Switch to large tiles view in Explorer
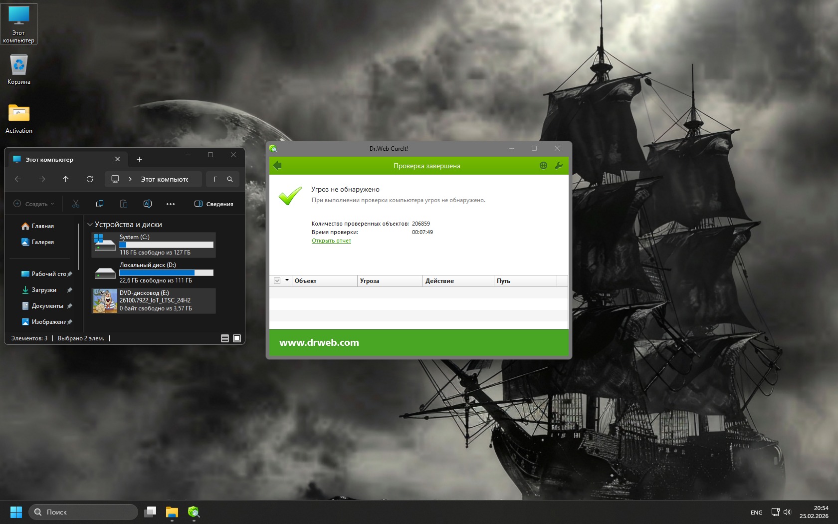Image resolution: width=838 pixels, height=524 pixels. pos(237,338)
